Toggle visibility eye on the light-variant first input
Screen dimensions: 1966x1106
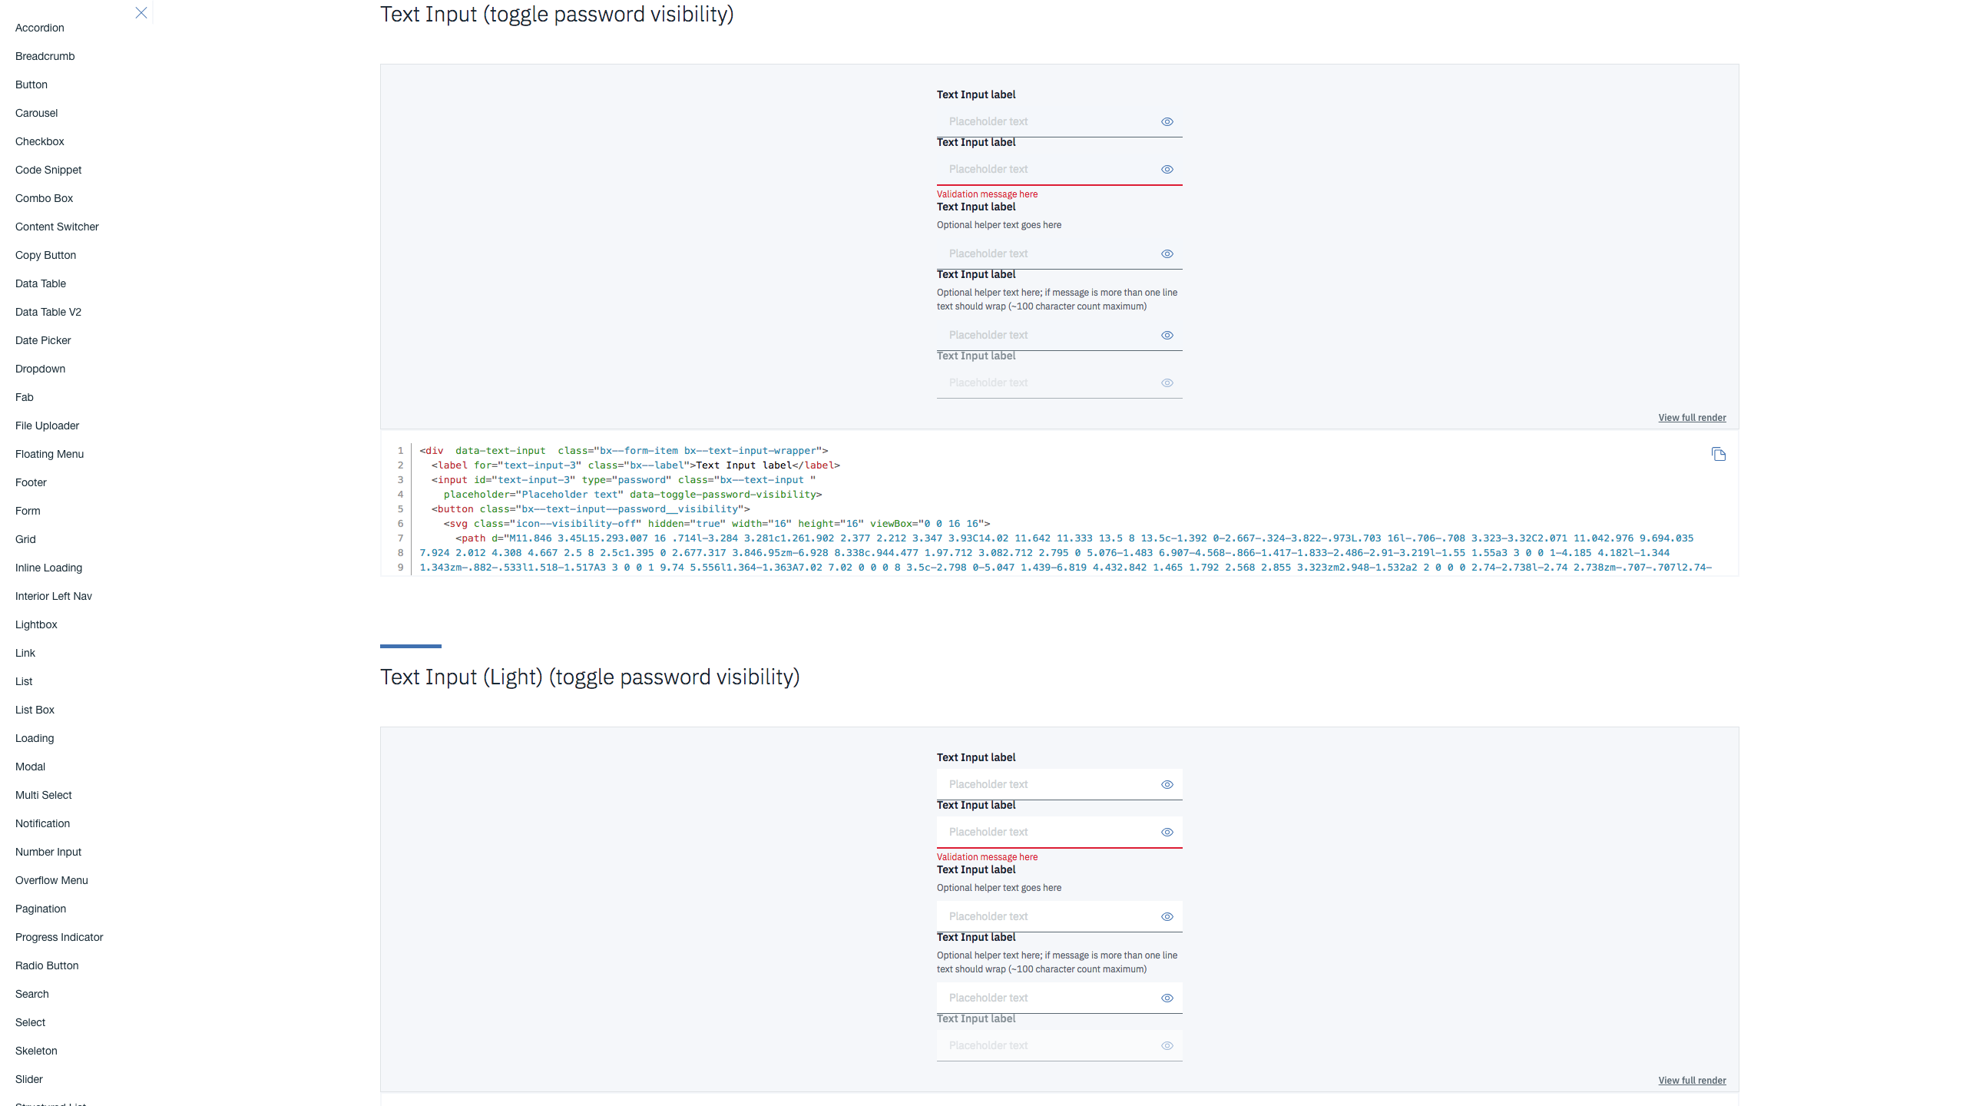pyautogui.click(x=1167, y=784)
